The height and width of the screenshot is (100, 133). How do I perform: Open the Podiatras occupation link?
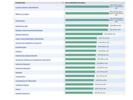(x=19, y=51)
